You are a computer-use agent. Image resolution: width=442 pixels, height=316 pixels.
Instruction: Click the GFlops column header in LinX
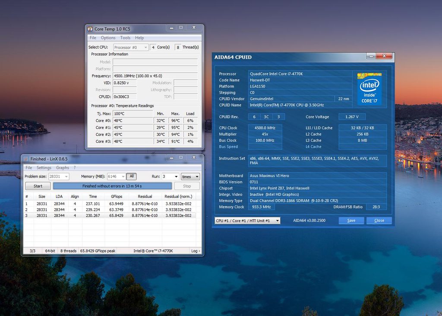[117, 196]
